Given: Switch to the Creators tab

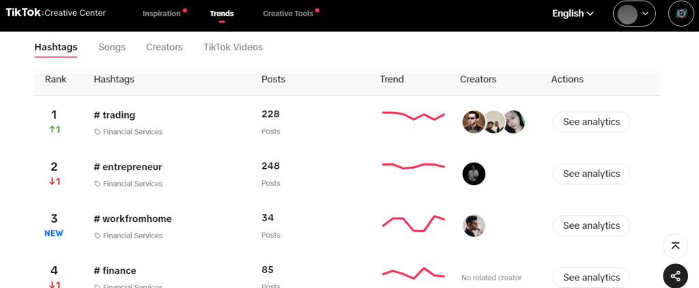Looking at the screenshot, I should [165, 47].
